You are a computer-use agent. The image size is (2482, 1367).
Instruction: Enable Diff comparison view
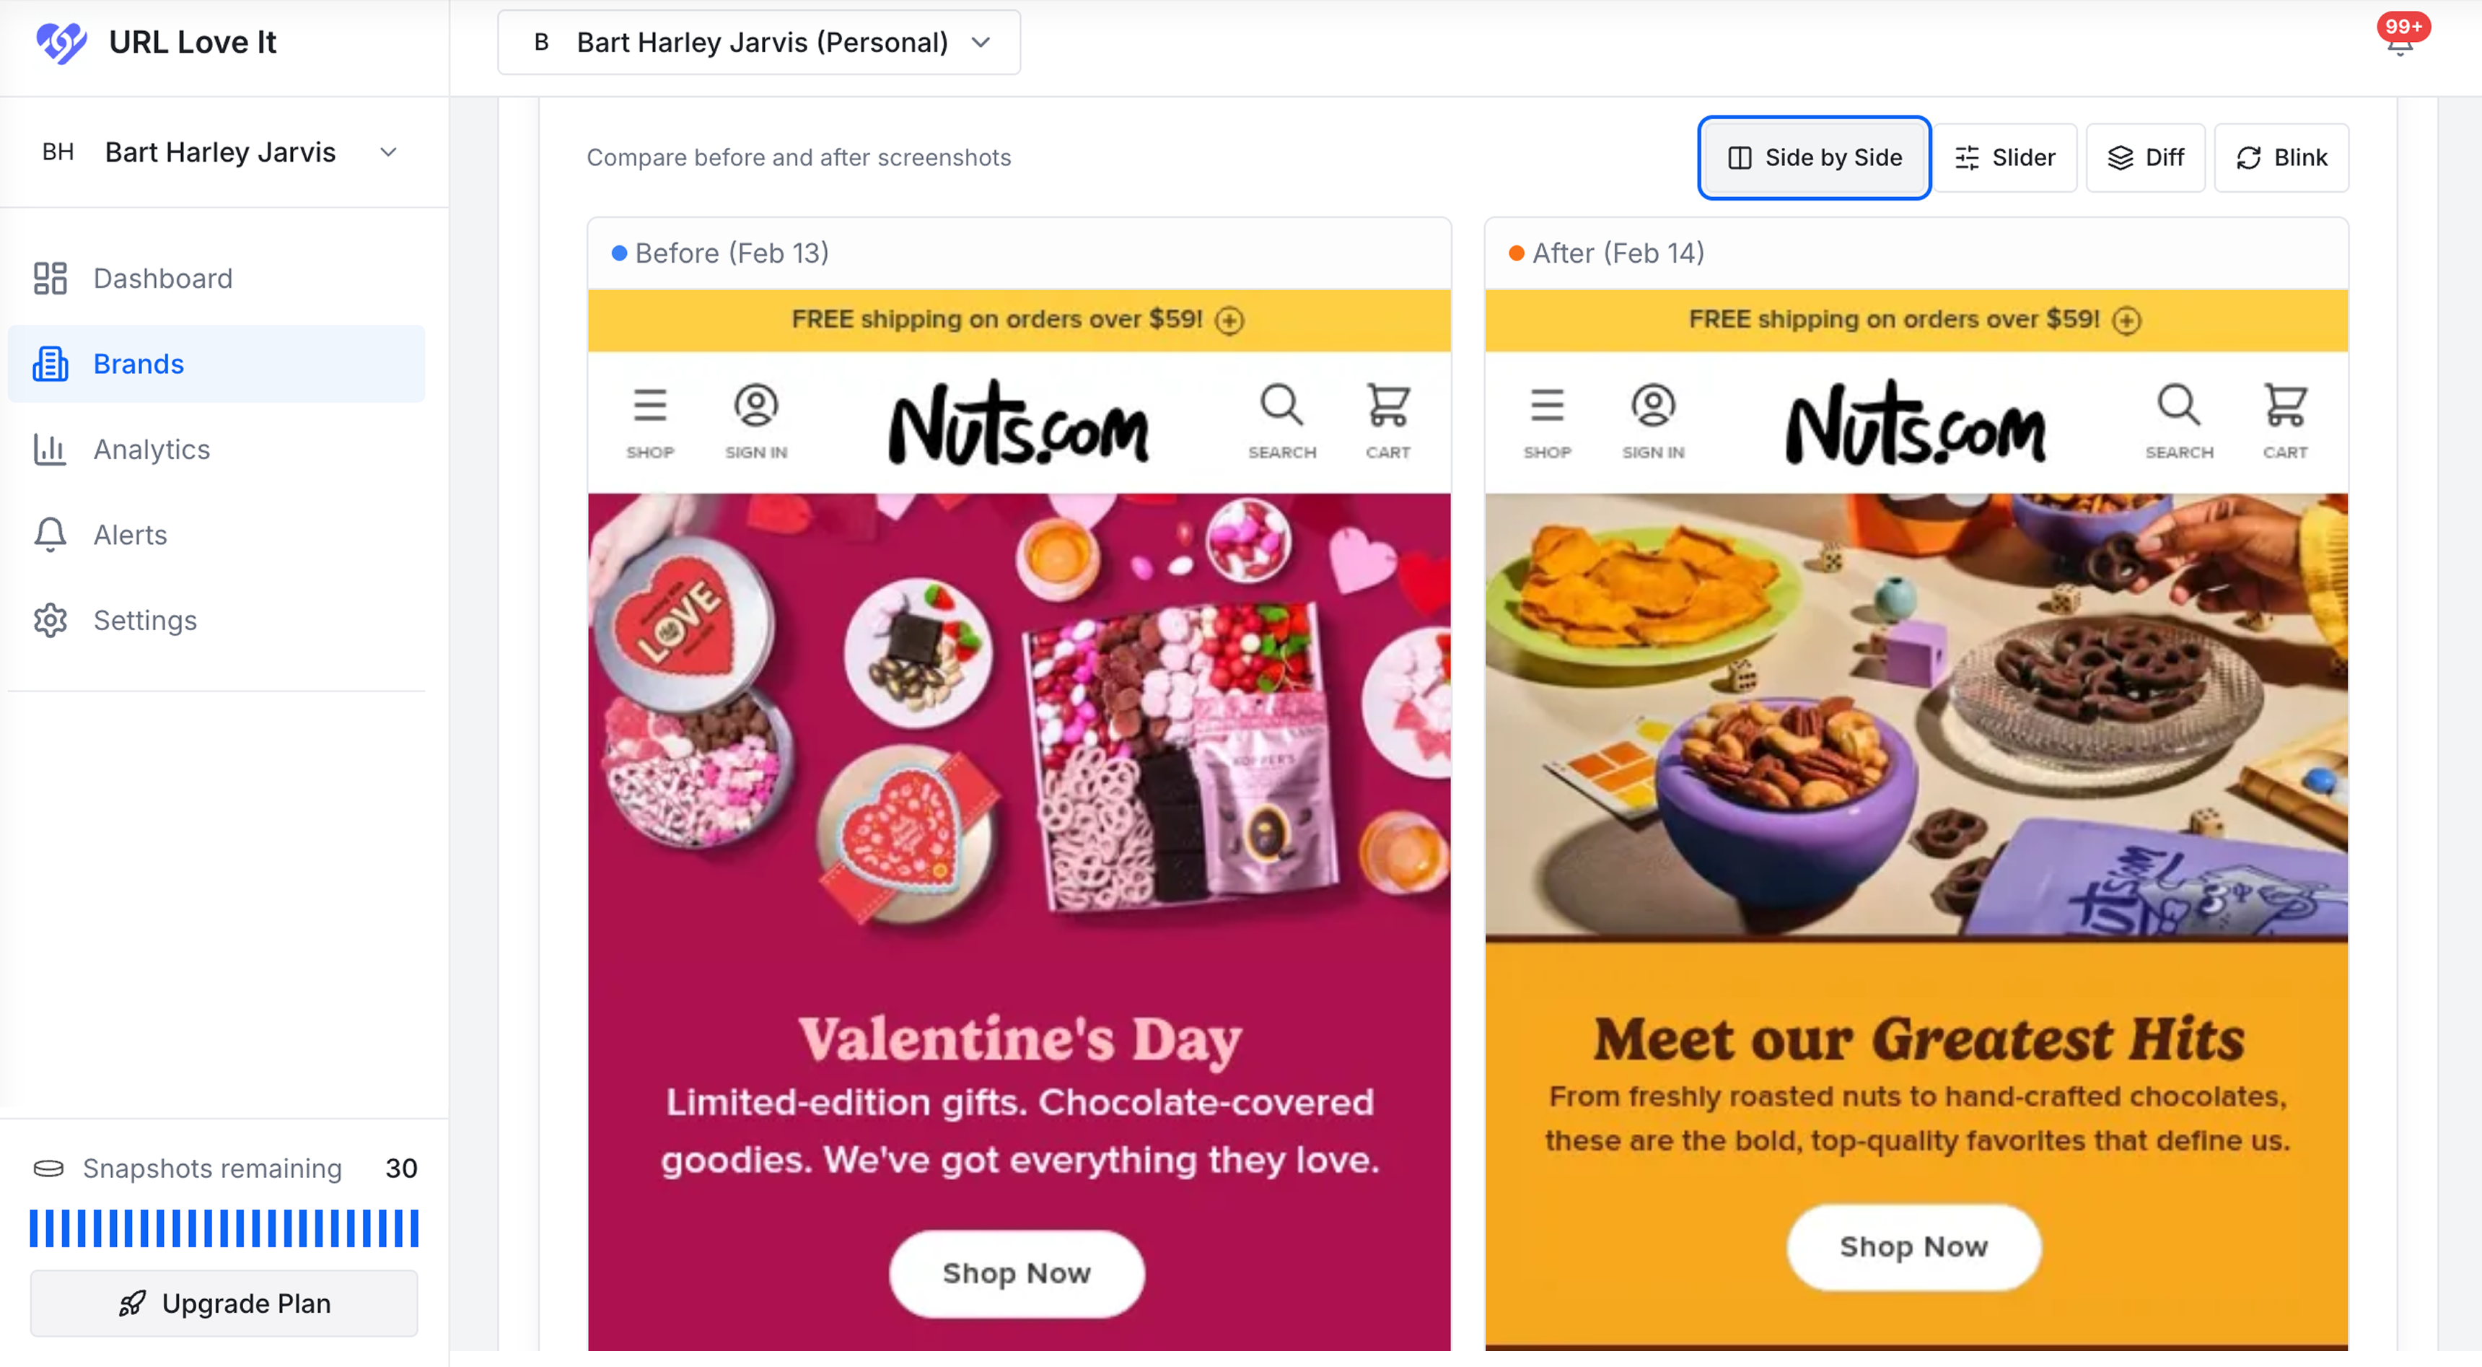click(2146, 157)
